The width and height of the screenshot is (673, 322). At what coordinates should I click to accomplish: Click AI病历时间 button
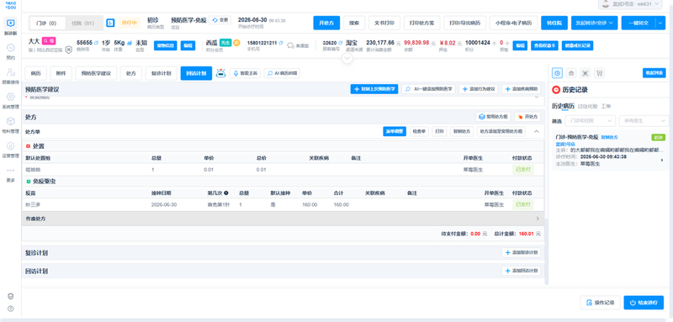click(x=282, y=73)
